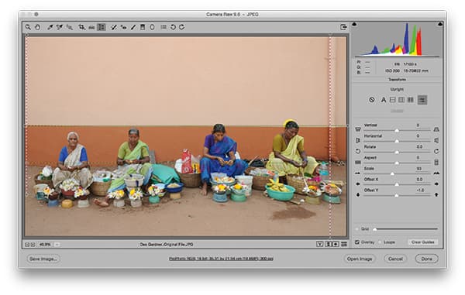Turn on the Grid checkbox
The width and height of the screenshot is (465, 295).
(357, 229)
